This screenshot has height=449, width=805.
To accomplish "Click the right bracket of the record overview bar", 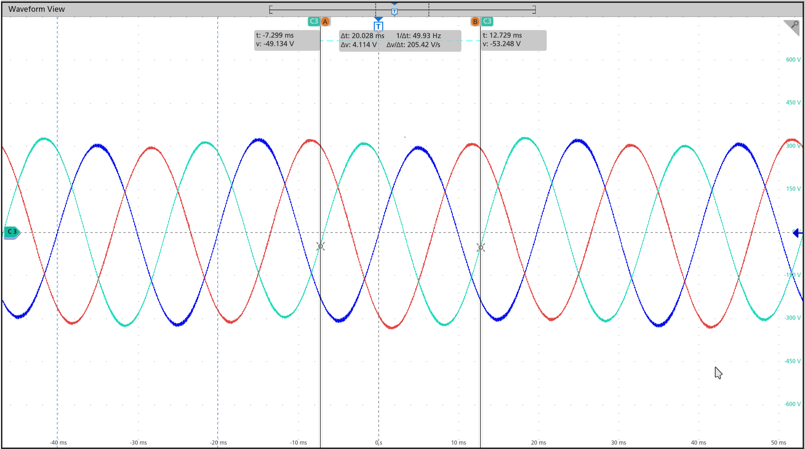I will [x=534, y=9].
